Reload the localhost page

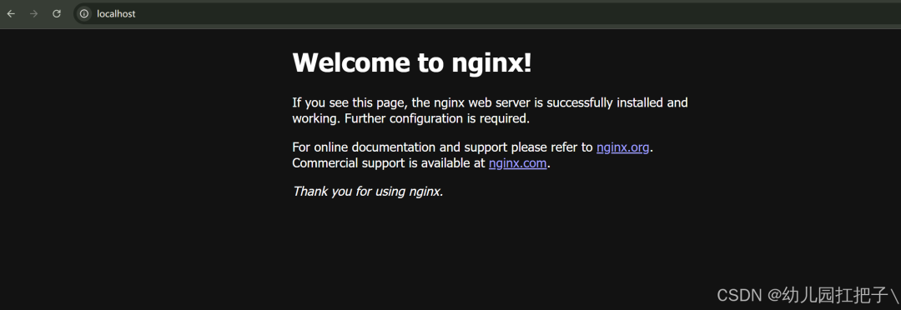point(57,14)
